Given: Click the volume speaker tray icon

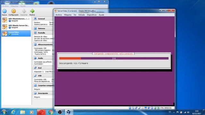Looking at the screenshot, I should [x=188, y=112].
